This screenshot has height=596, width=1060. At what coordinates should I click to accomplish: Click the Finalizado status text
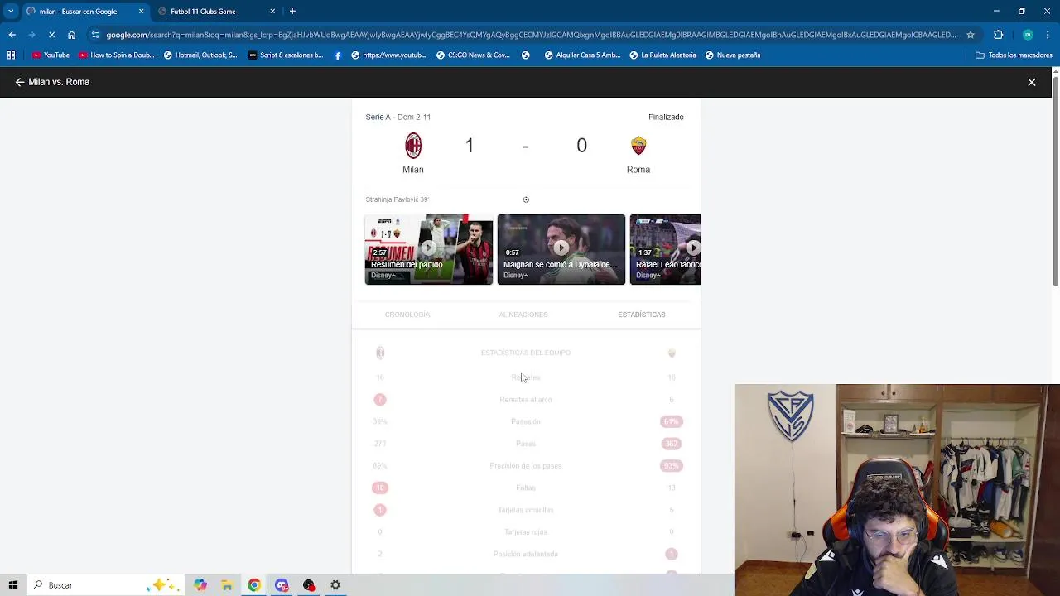tap(666, 117)
